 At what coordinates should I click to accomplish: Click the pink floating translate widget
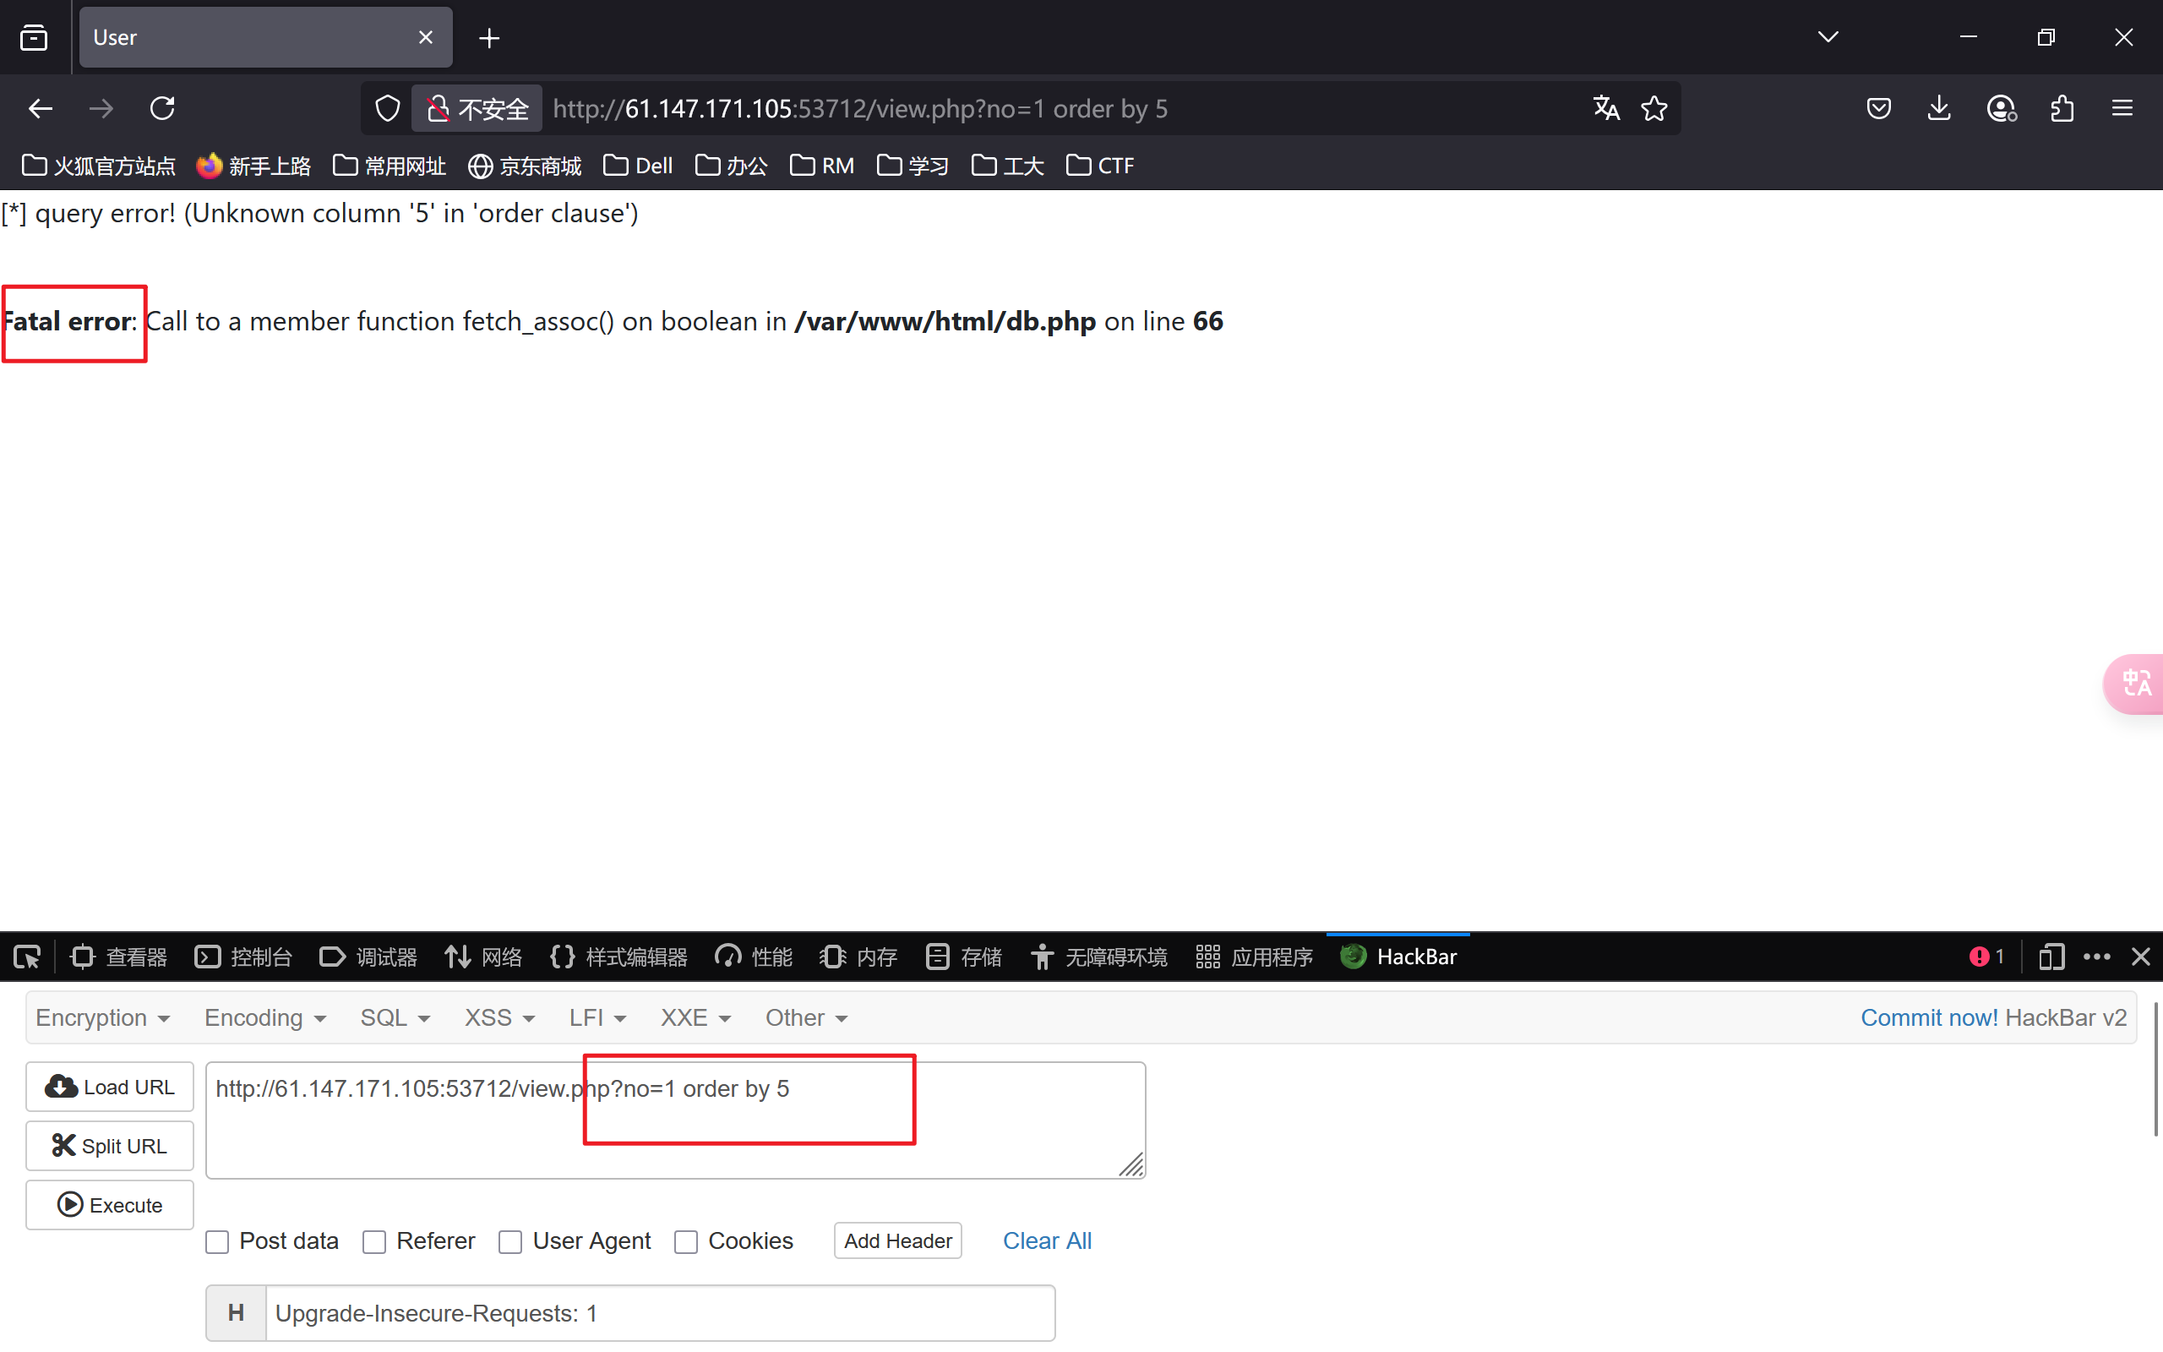(2136, 684)
